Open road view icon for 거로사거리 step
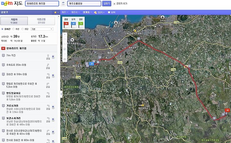Viewport: 231px width, 143px height. click(53, 107)
